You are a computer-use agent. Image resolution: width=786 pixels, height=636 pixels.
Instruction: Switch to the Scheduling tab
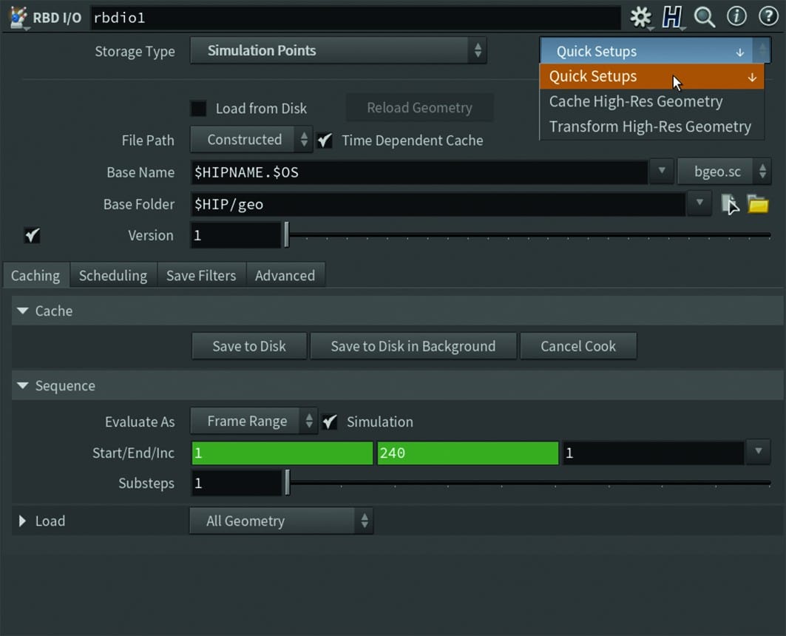point(113,275)
